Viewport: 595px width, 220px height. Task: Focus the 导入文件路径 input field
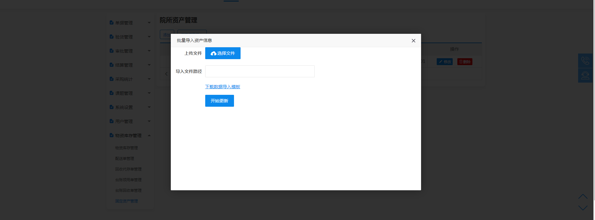pos(260,71)
